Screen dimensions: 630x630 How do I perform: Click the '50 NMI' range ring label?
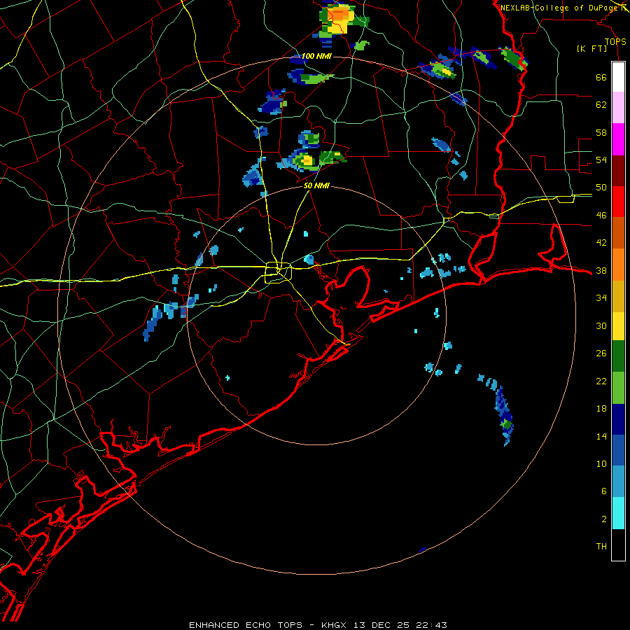[316, 185]
